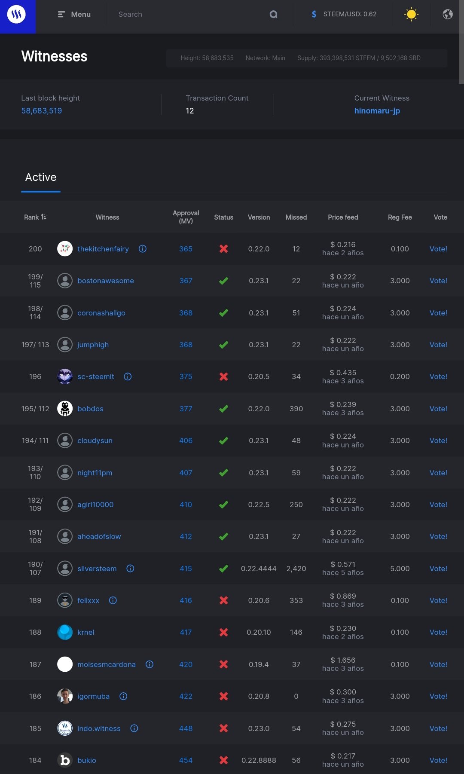Click the Version column header
Screen dimensions: 464x774
click(x=259, y=217)
